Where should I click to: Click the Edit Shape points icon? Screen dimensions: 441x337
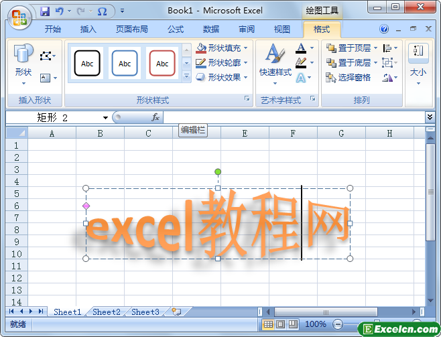[x=46, y=56]
